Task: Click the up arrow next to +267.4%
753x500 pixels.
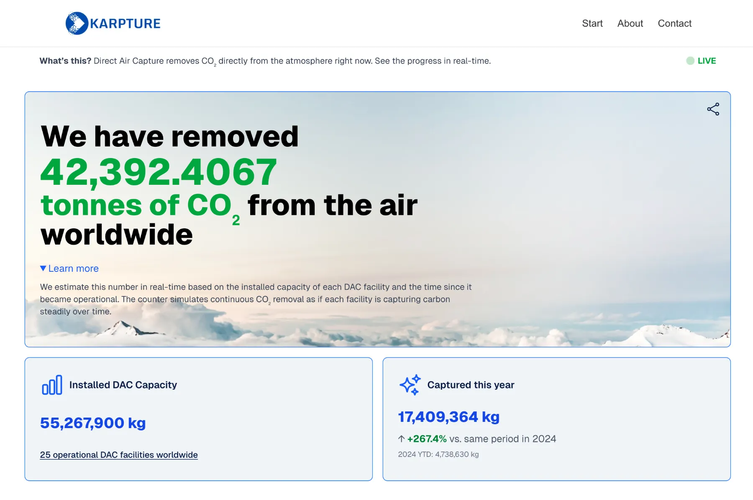Action: 401,439
